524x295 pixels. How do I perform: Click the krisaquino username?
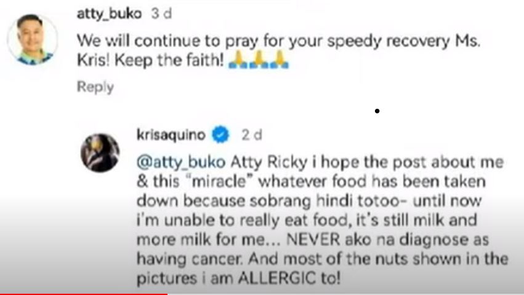pos(171,135)
